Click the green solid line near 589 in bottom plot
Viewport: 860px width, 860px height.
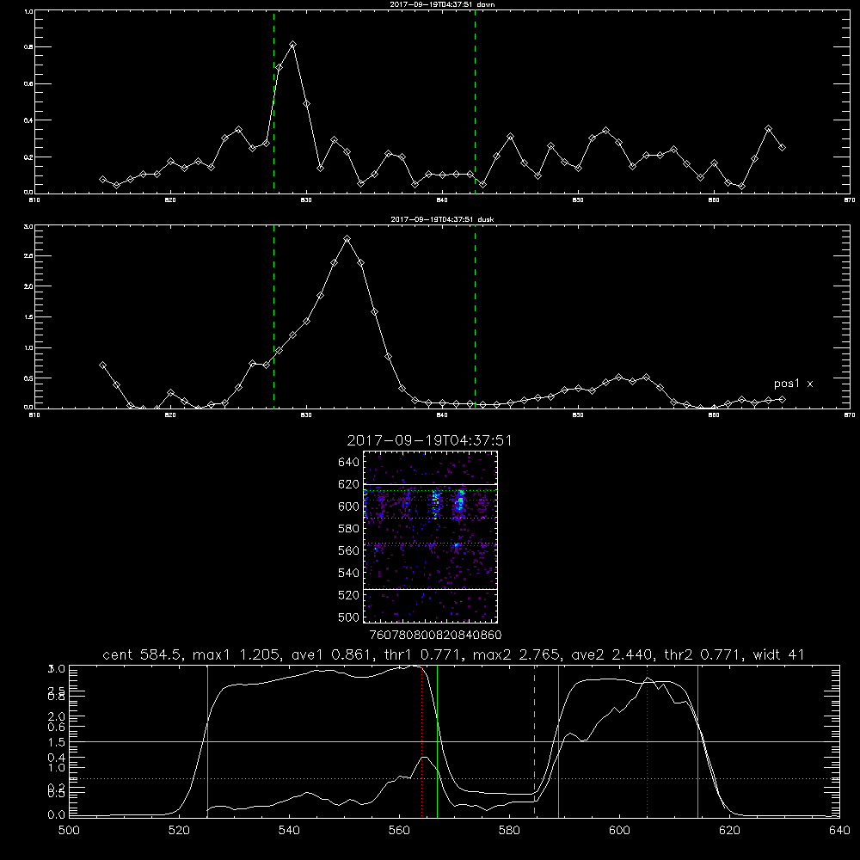(x=558, y=741)
